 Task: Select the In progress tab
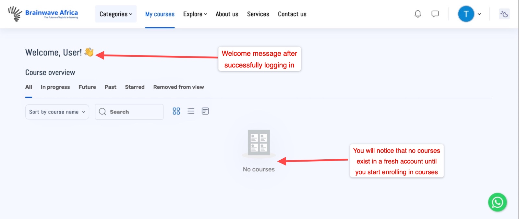tap(55, 87)
